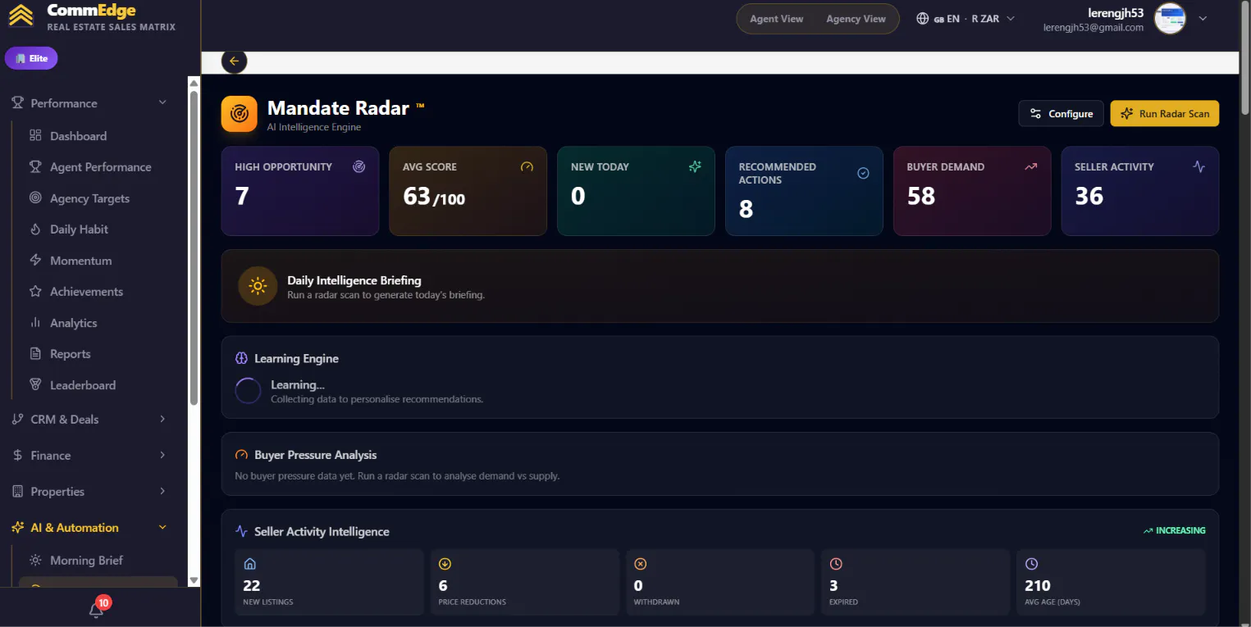
Task: Click the clock icon above Avg Age (Days)
Action: coord(1031,564)
